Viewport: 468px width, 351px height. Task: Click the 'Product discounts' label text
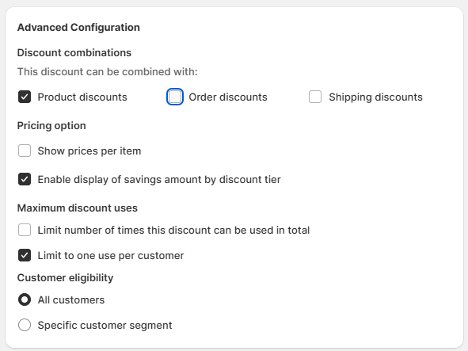click(82, 97)
